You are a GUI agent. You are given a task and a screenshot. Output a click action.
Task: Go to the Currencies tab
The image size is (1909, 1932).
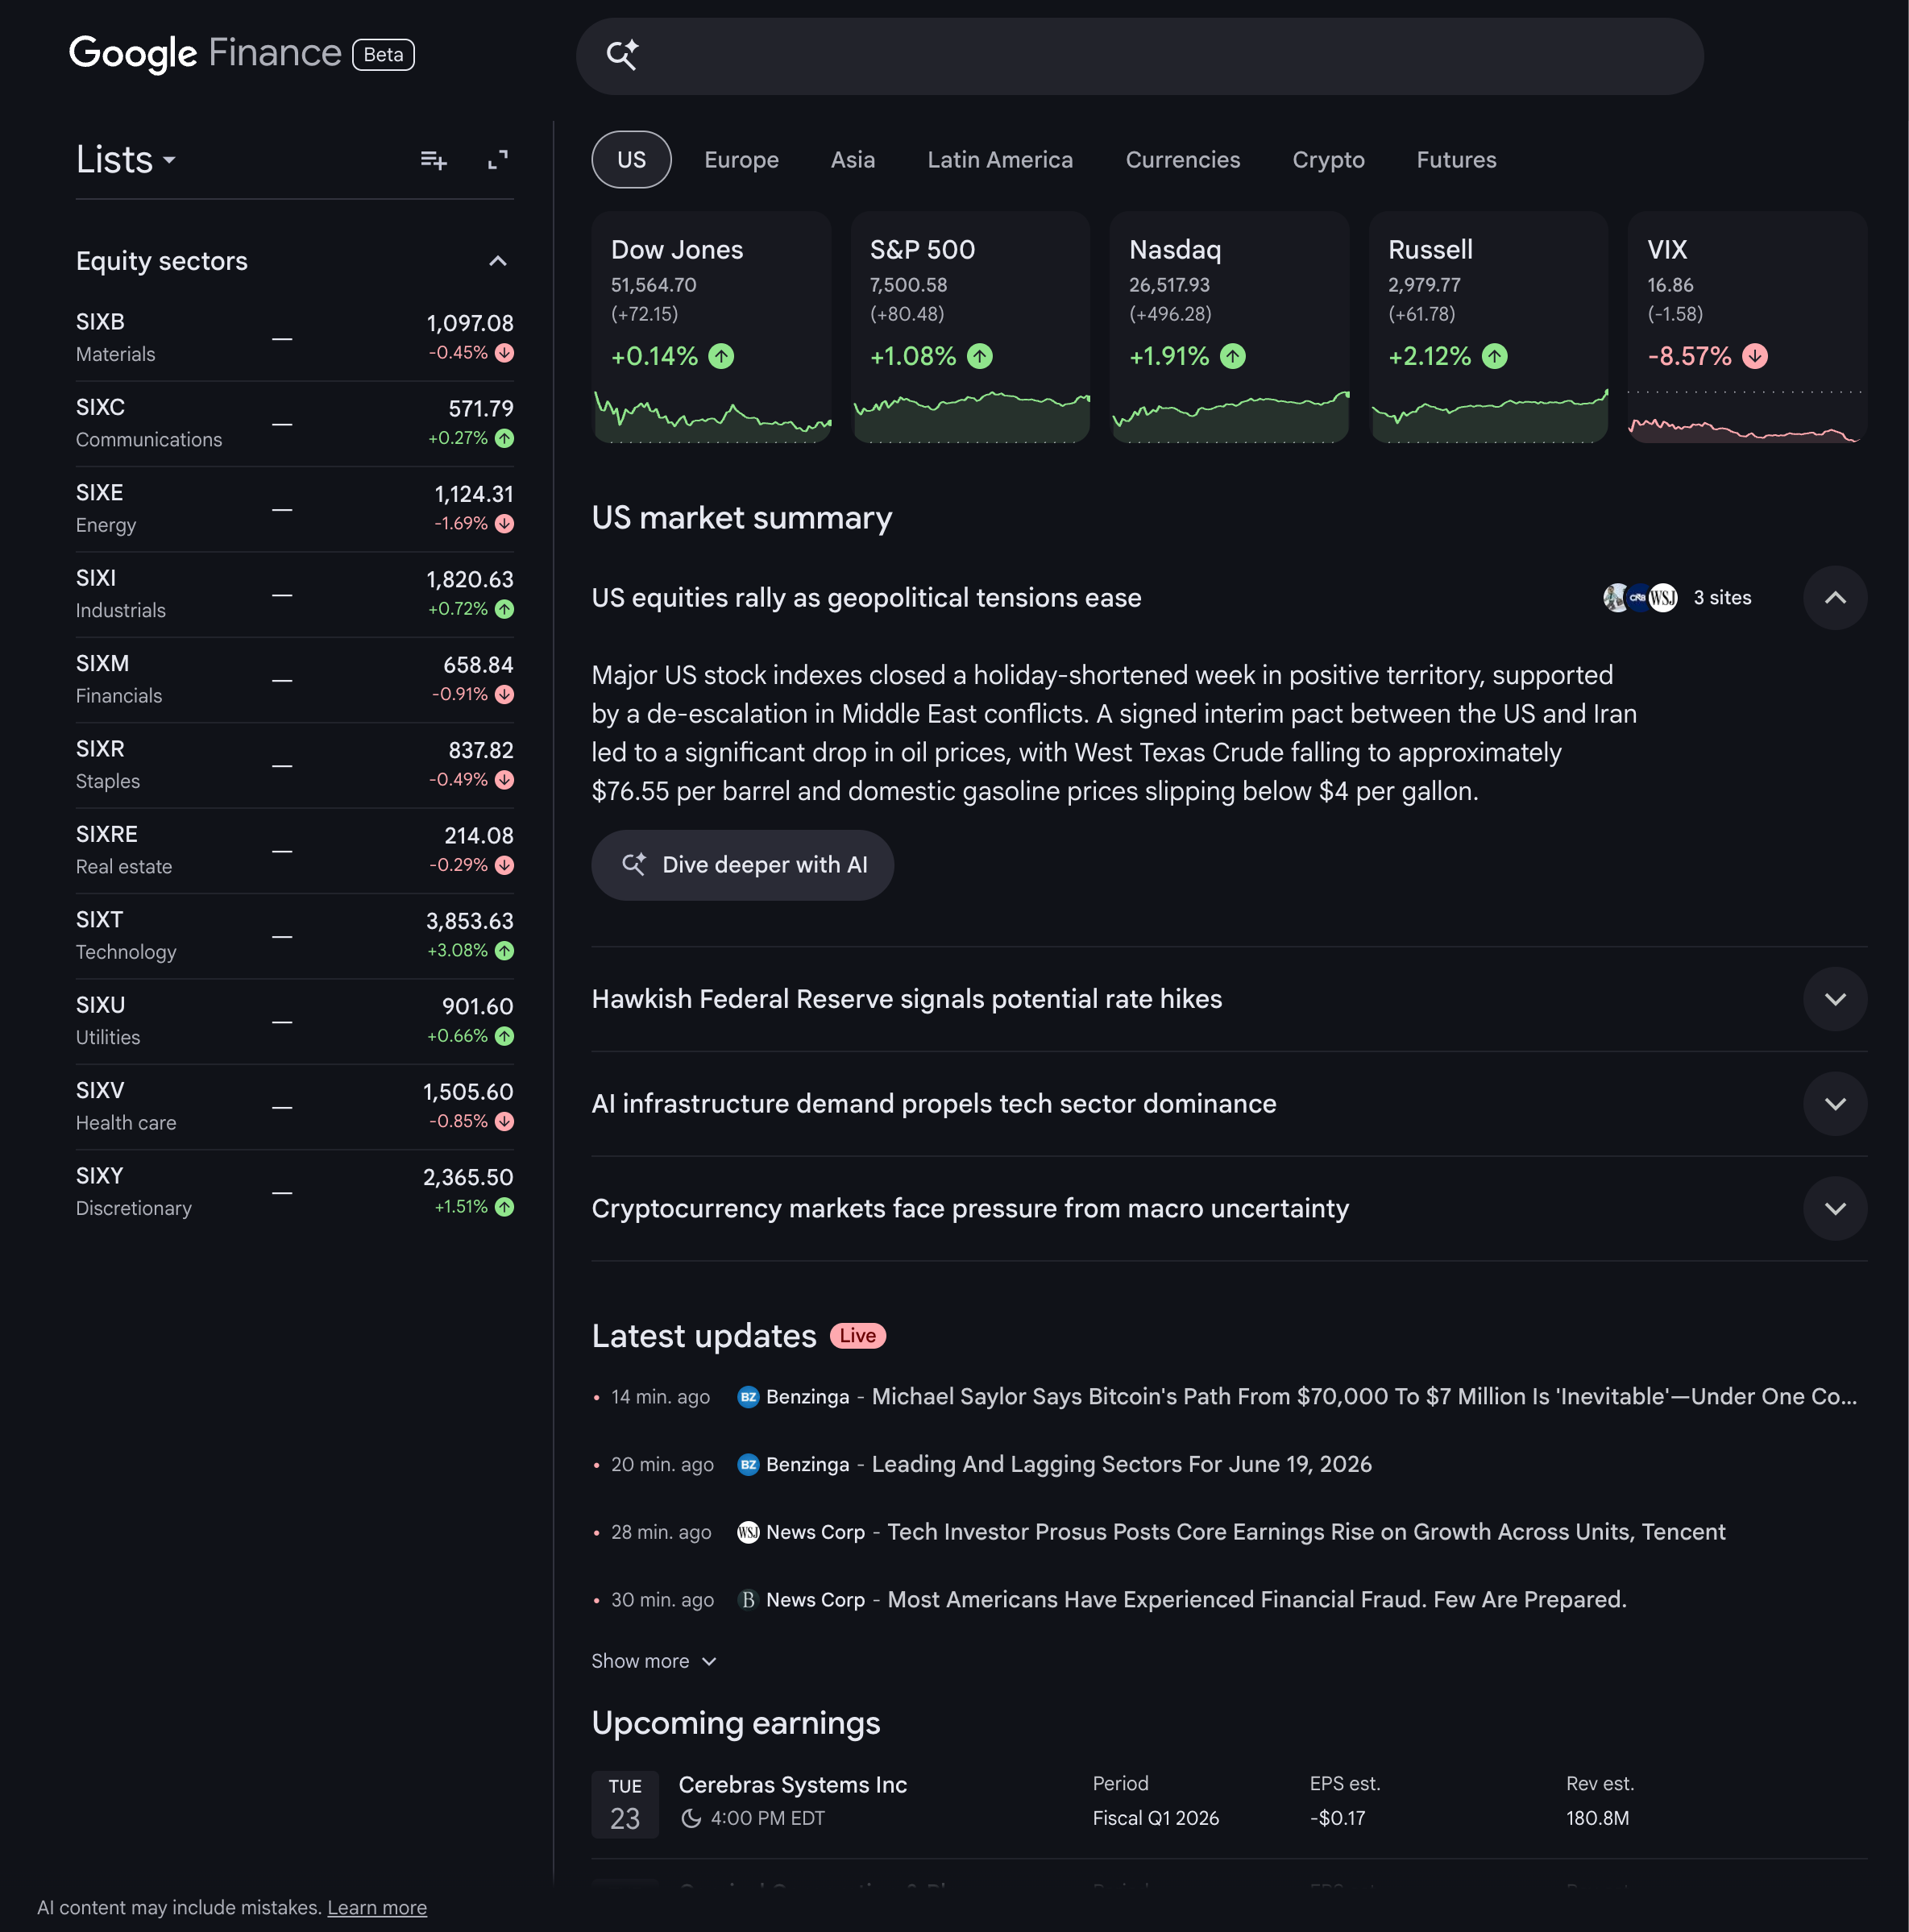(1183, 160)
